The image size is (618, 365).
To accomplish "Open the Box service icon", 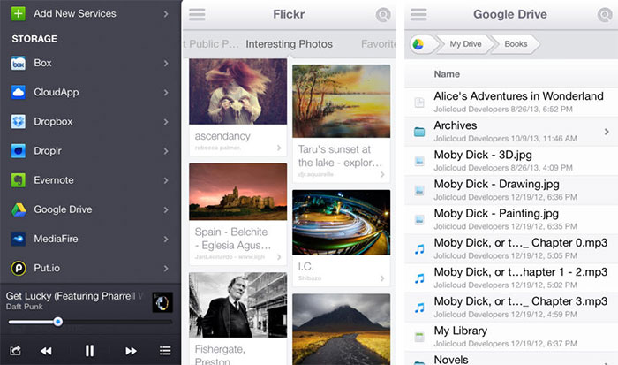I will pyautogui.click(x=19, y=63).
